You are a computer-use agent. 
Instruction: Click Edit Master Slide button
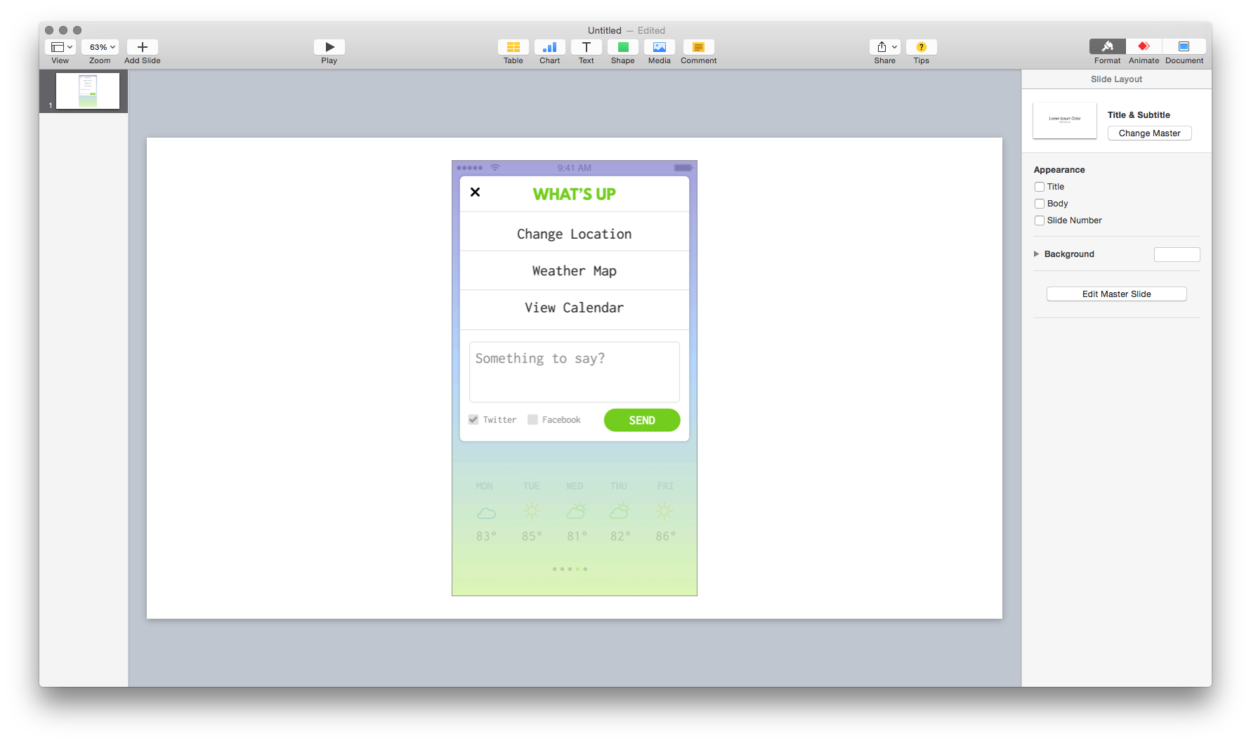(1116, 294)
